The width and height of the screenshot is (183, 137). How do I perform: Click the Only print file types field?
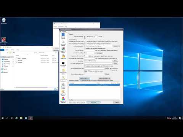[x=90, y=50]
